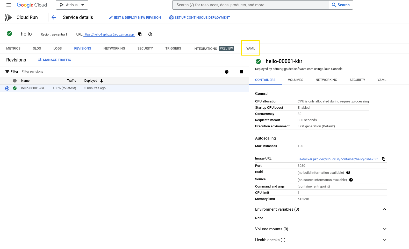Click the back arrow to services

(54, 17)
